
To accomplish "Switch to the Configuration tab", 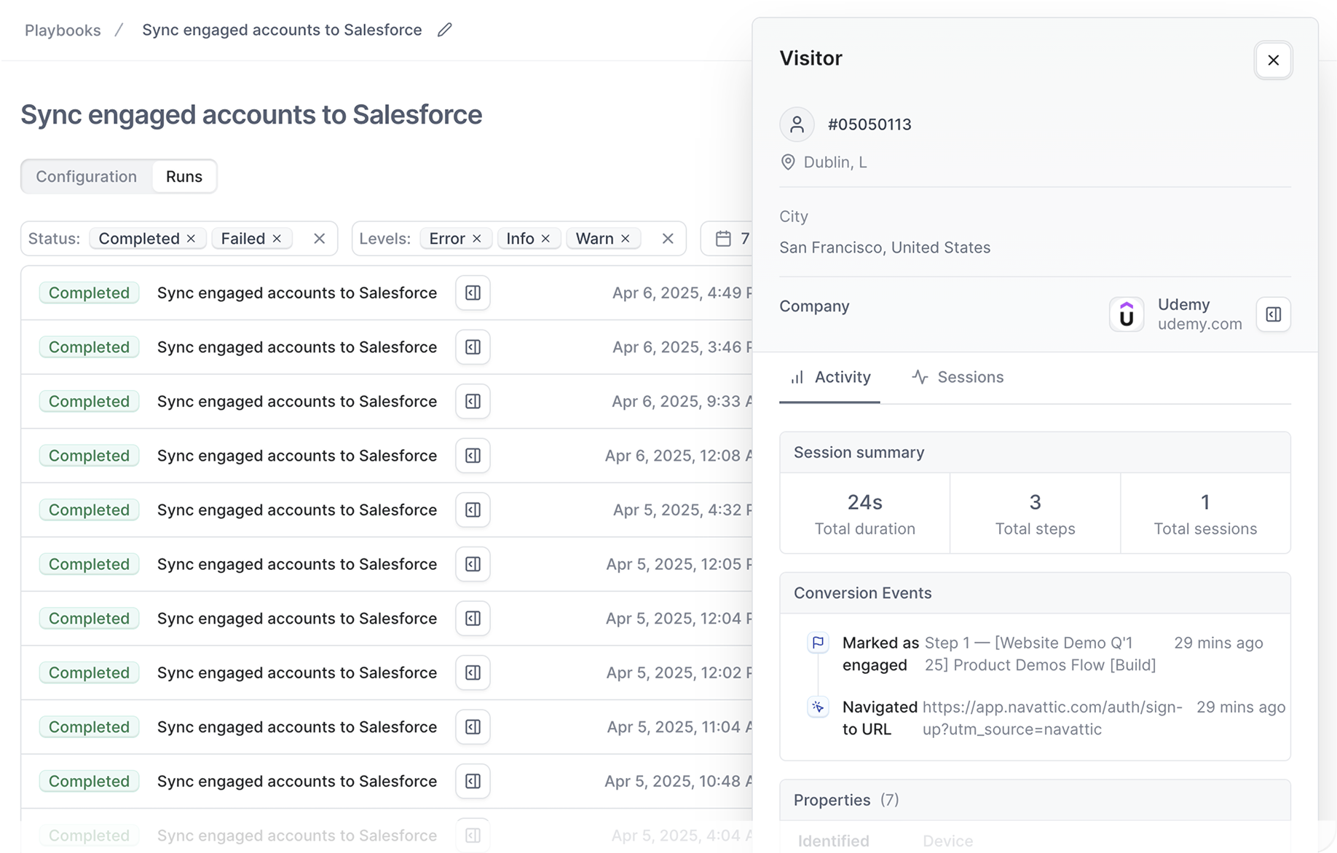I will click(86, 177).
